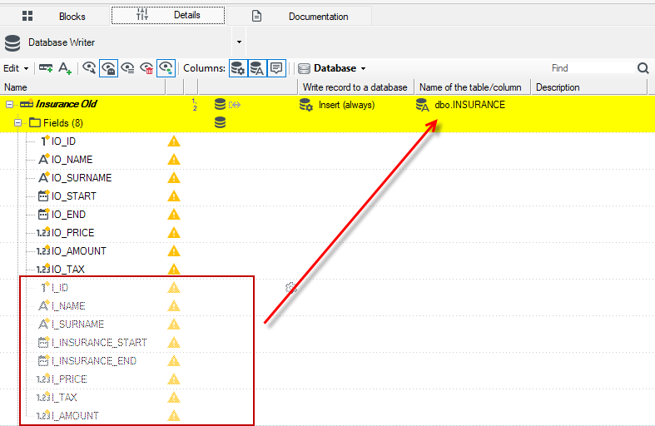The image size is (655, 426).
Task: Select the IO_START field
Action: 74,196
